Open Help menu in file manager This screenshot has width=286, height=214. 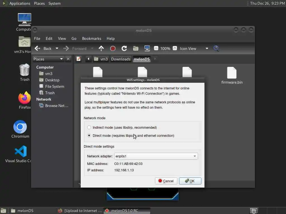(111, 38)
